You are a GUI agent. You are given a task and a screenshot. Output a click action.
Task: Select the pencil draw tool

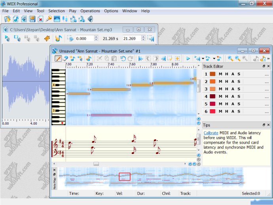[58, 59]
